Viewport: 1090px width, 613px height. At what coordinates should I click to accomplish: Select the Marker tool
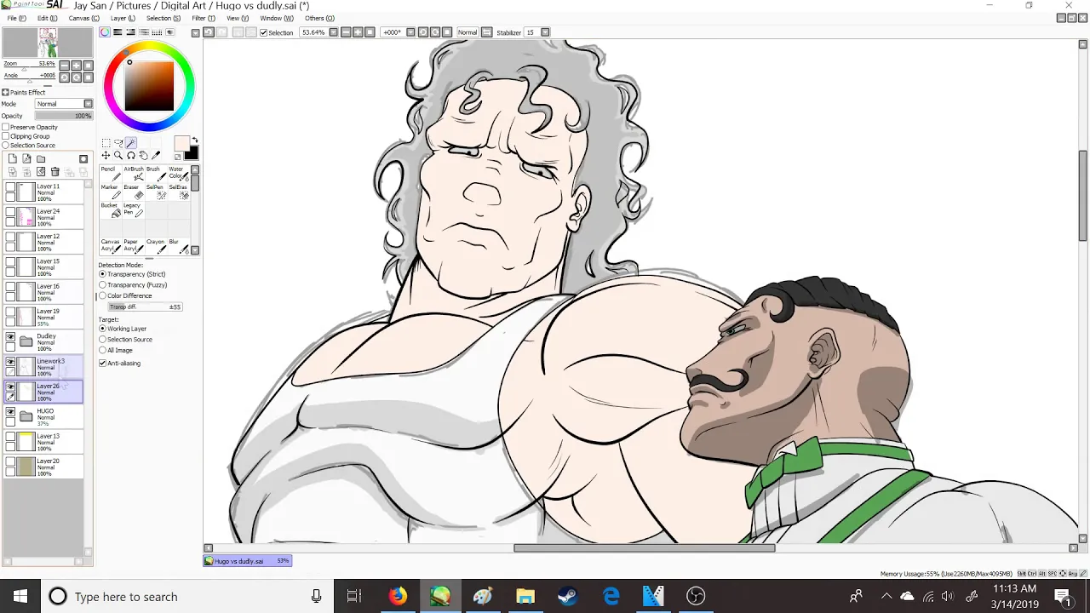[109, 192]
